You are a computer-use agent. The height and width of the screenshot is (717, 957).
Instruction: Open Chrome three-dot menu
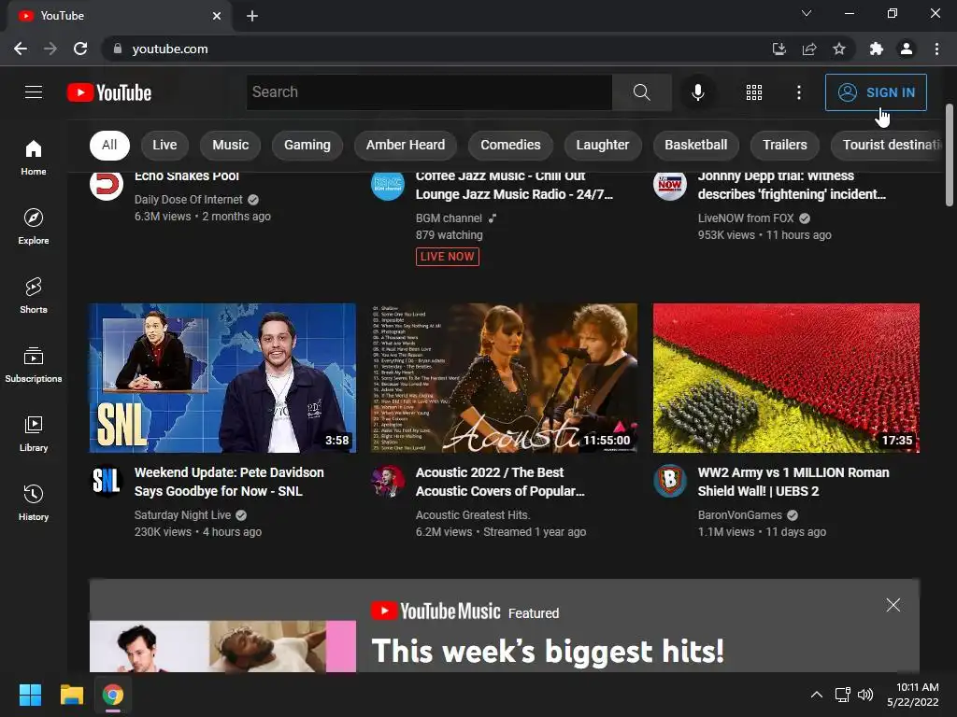936,49
